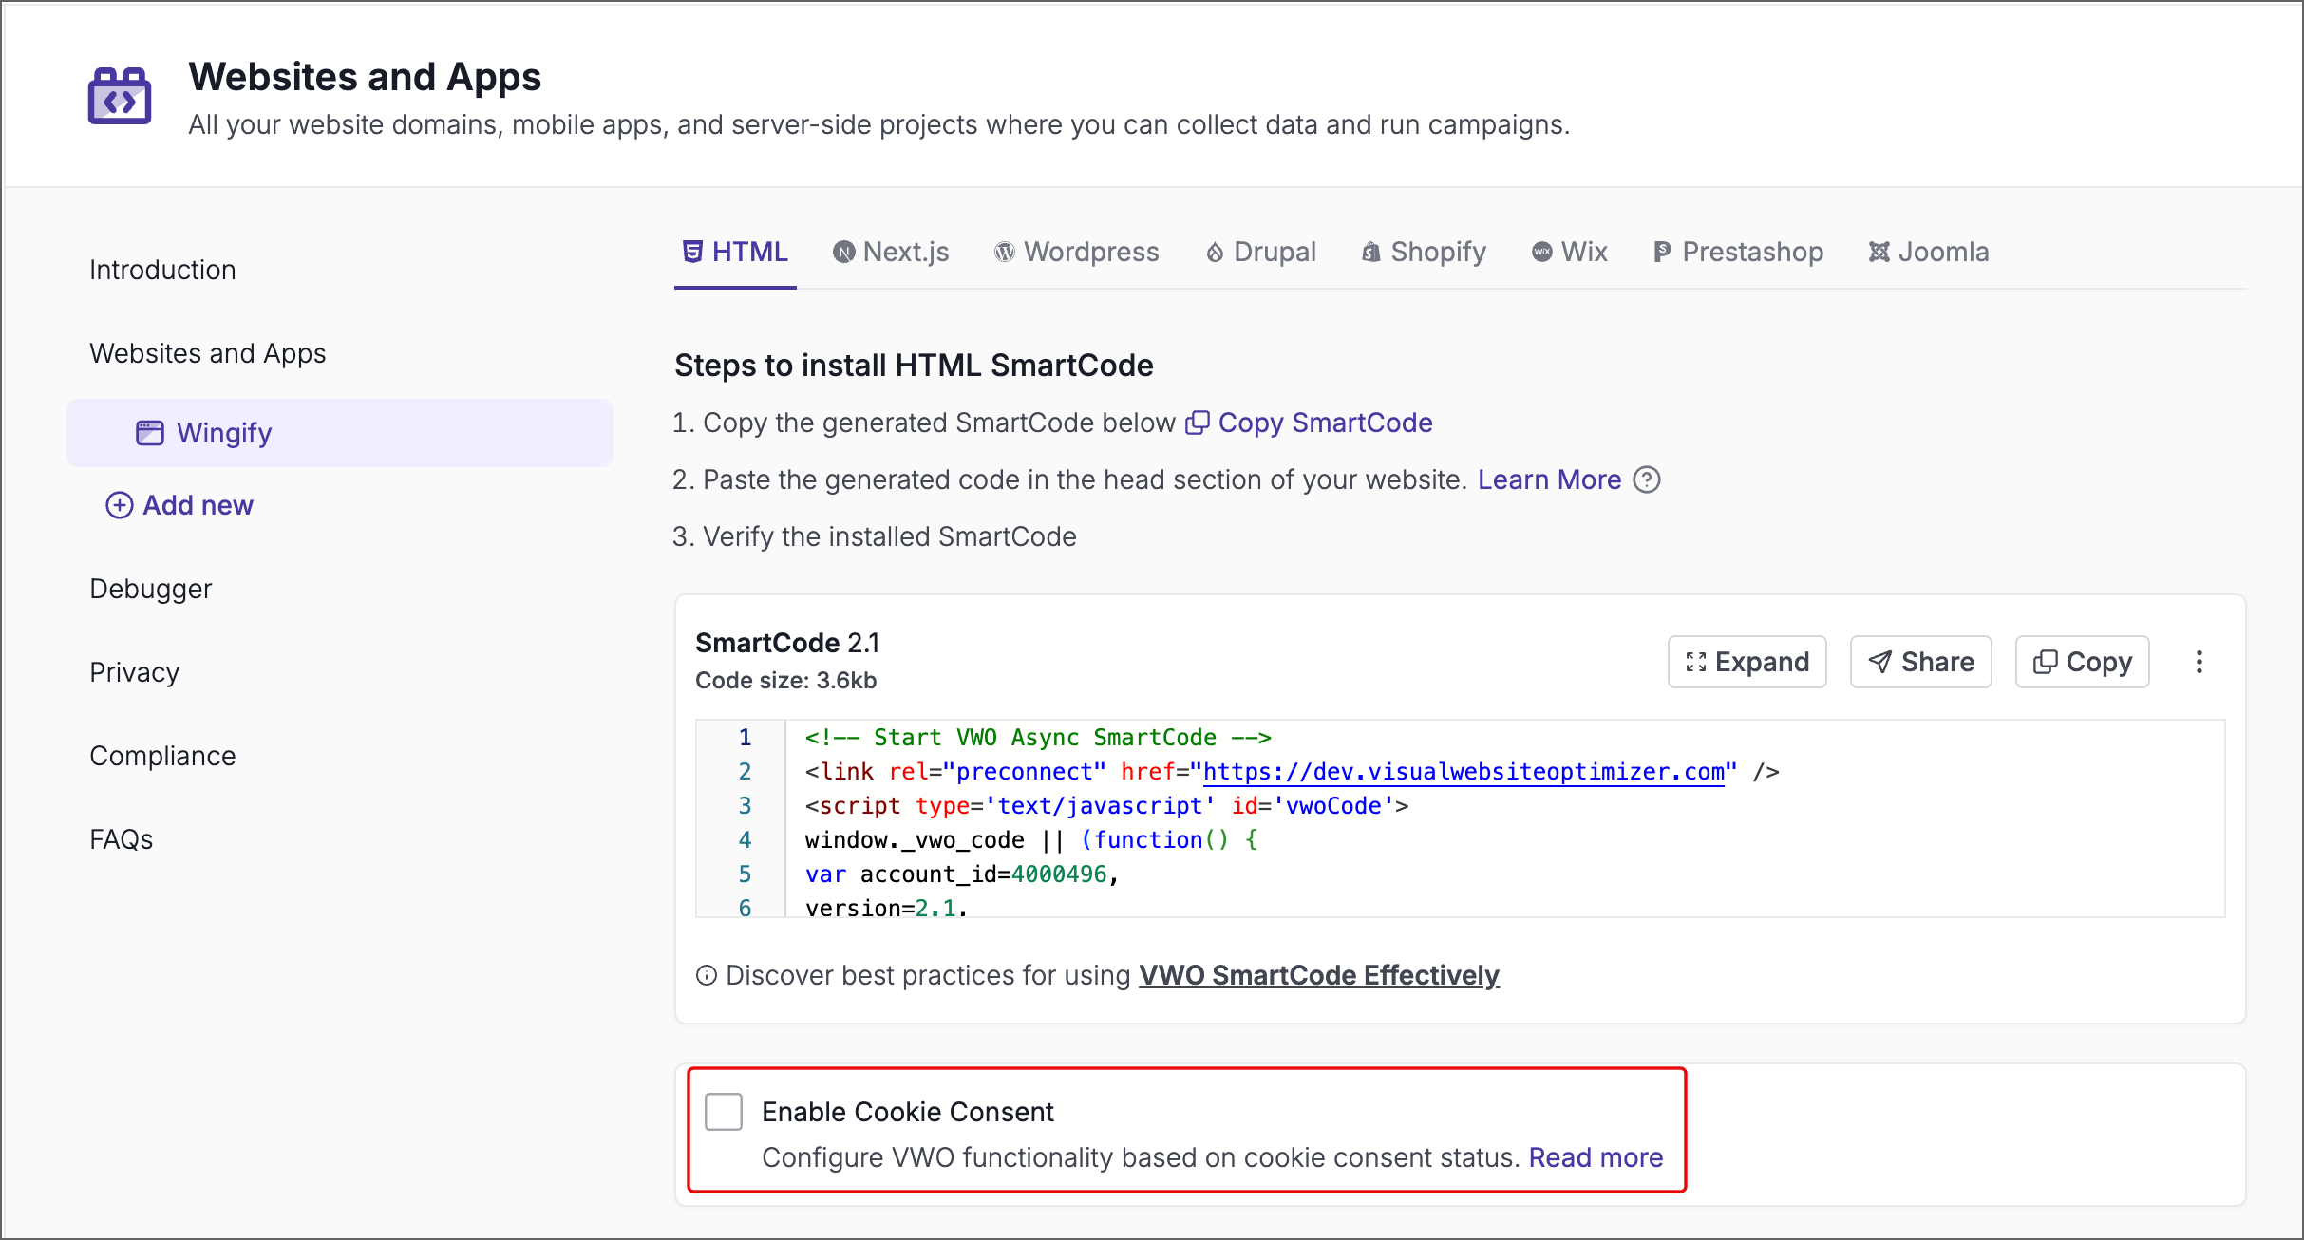
Task: Switch to the Joomla tab
Action: (1929, 252)
